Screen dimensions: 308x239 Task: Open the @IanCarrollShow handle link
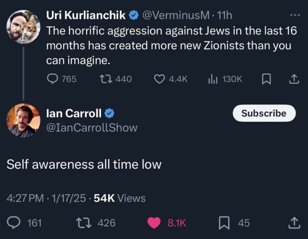click(x=91, y=128)
